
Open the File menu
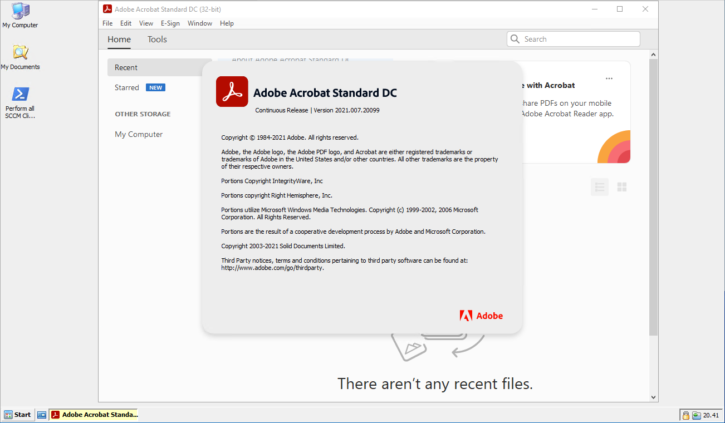pyautogui.click(x=107, y=23)
